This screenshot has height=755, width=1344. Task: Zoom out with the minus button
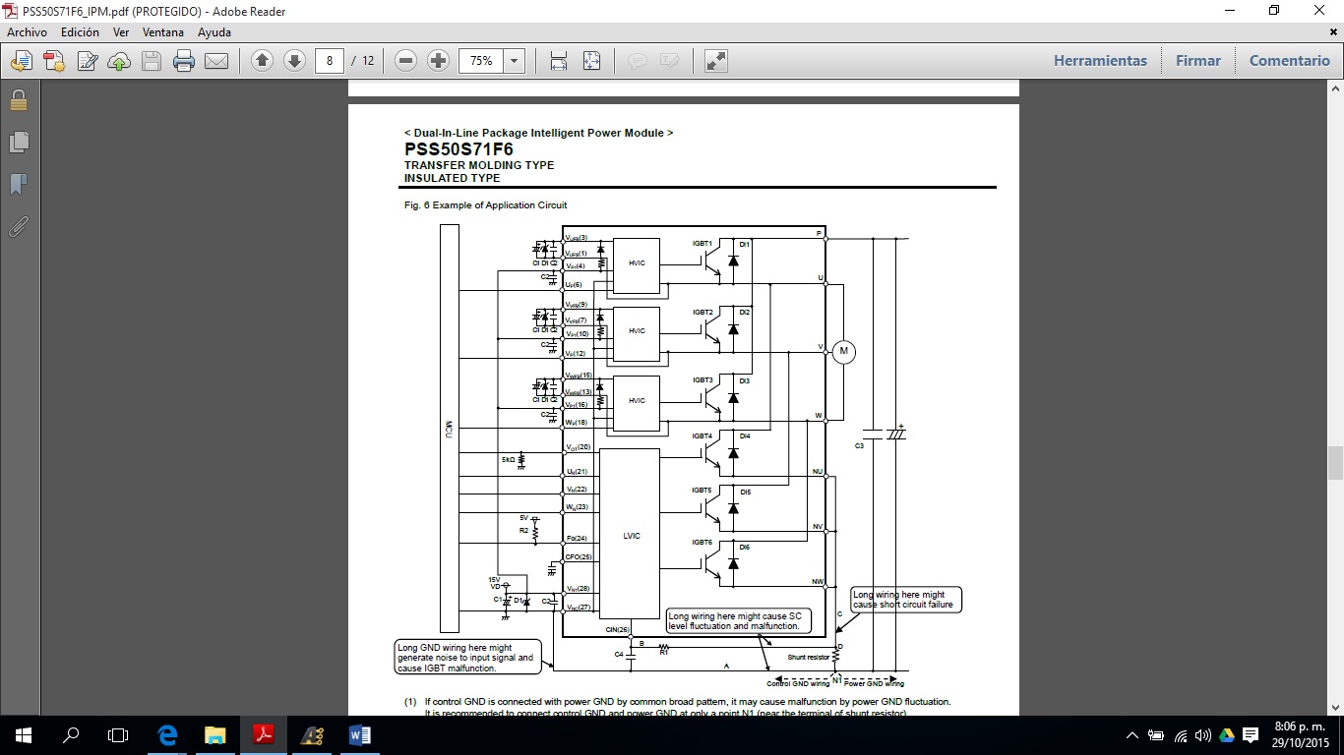(x=406, y=61)
